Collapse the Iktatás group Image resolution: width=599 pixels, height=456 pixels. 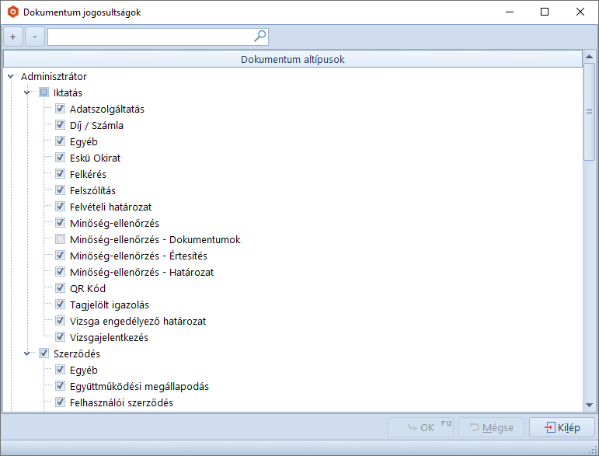coord(28,92)
